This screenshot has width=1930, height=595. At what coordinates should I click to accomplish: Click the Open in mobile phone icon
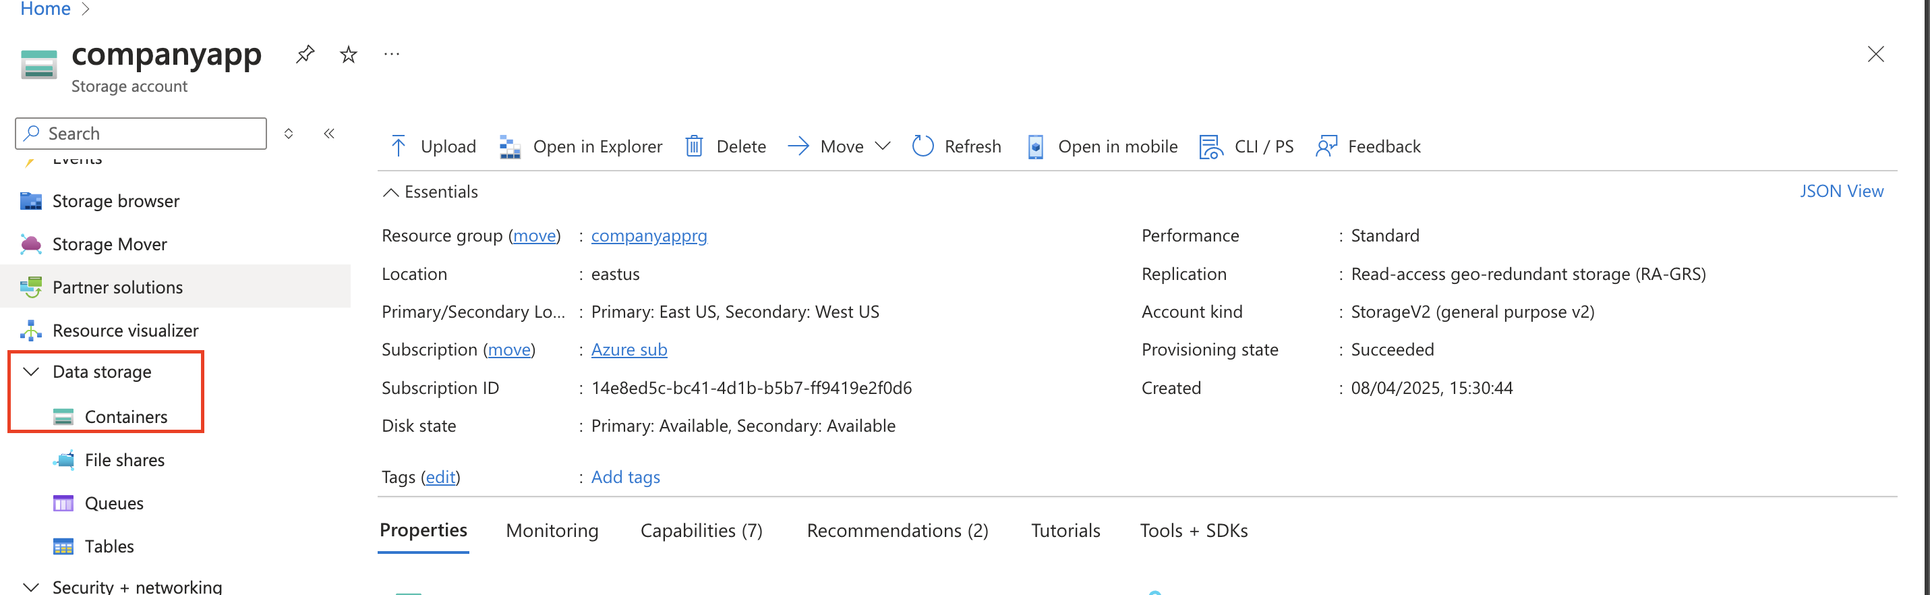coord(1035,147)
